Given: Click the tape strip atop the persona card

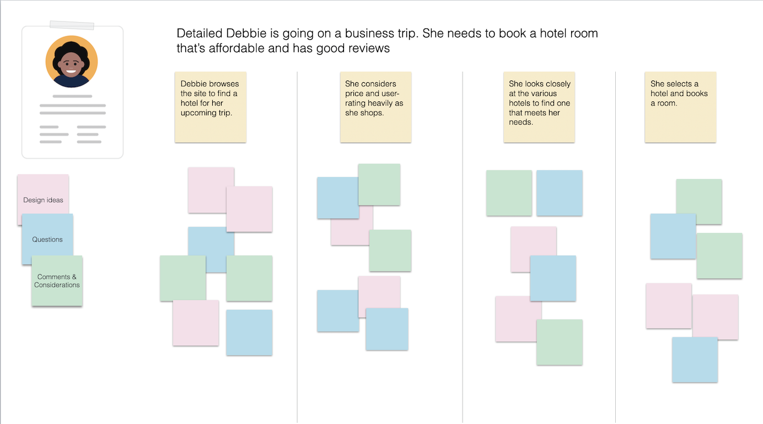Looking at the screenshot, I should [72, 25].
